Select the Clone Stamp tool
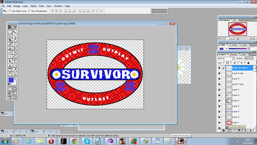 [10, 49]
